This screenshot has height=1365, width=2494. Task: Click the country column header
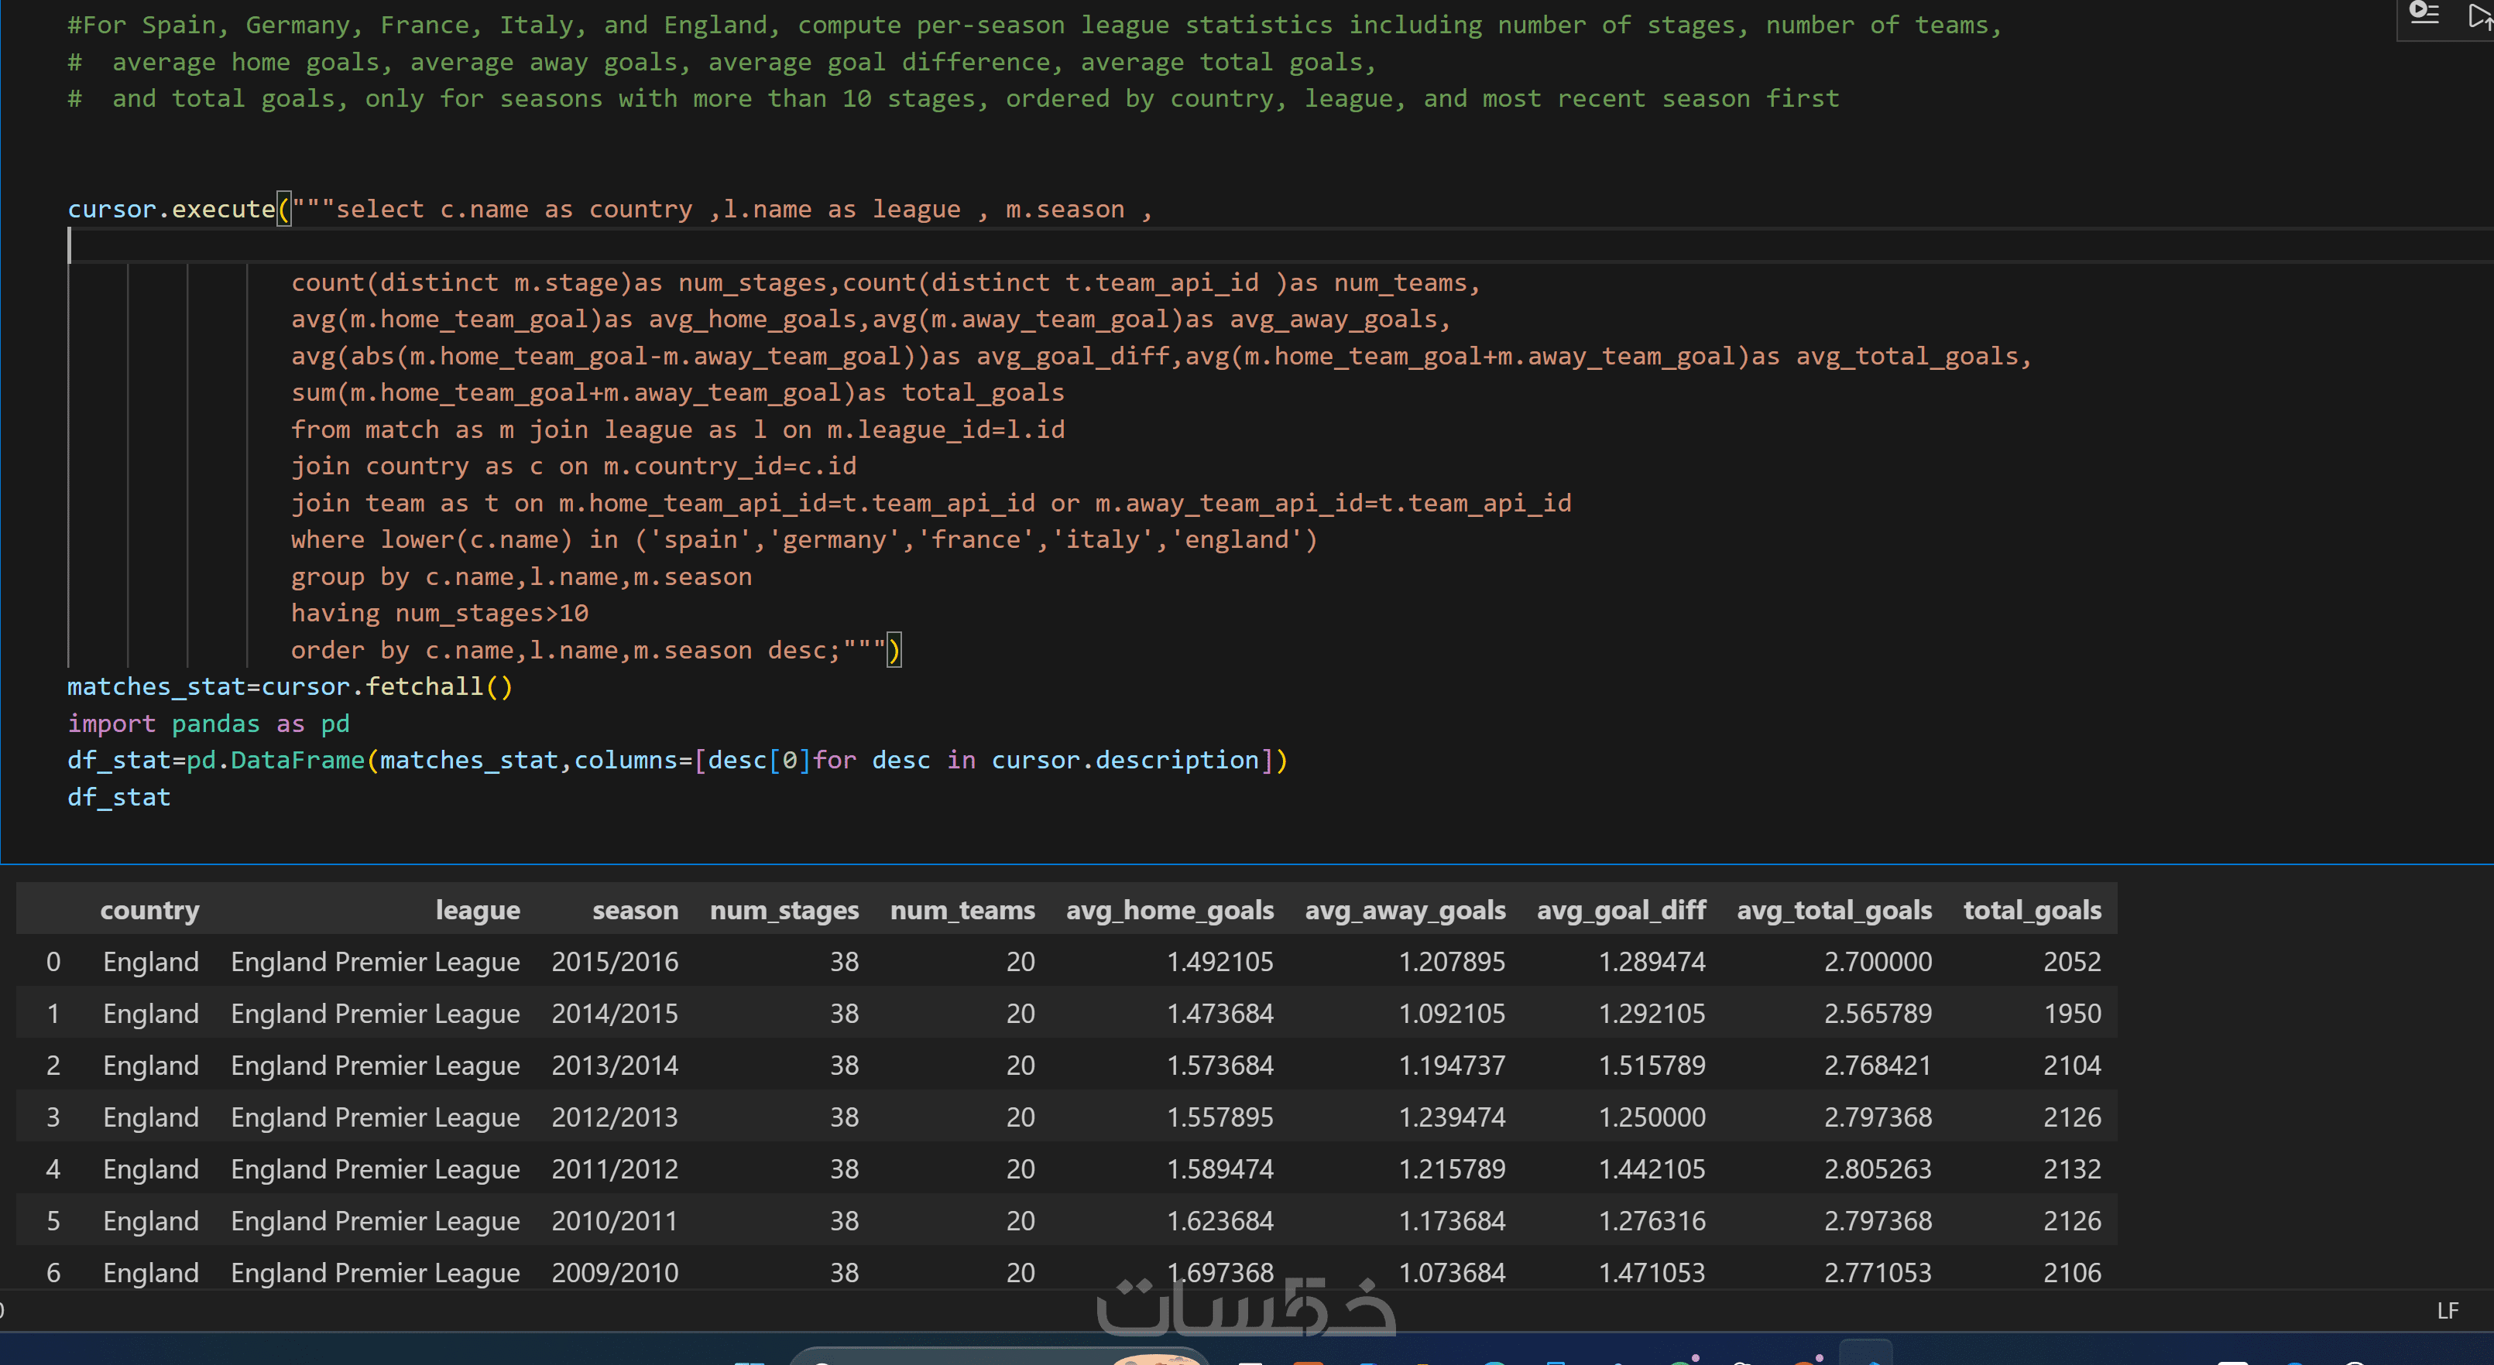149,909
